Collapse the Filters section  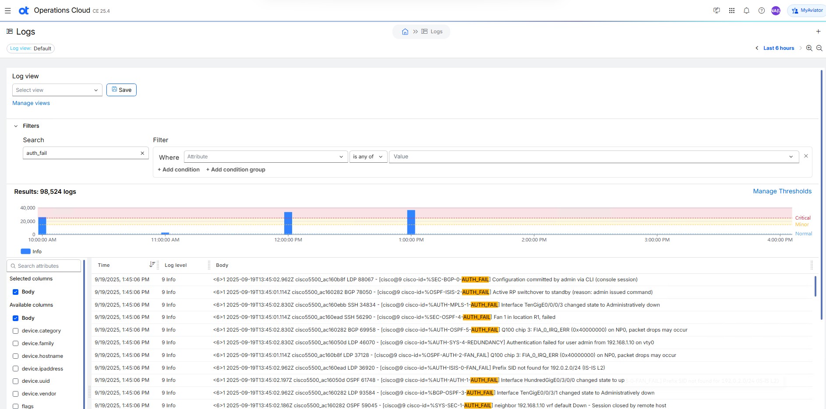pos(16,126)
